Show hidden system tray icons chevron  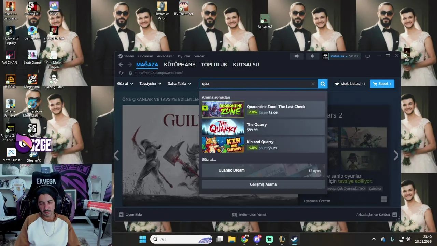374,239
